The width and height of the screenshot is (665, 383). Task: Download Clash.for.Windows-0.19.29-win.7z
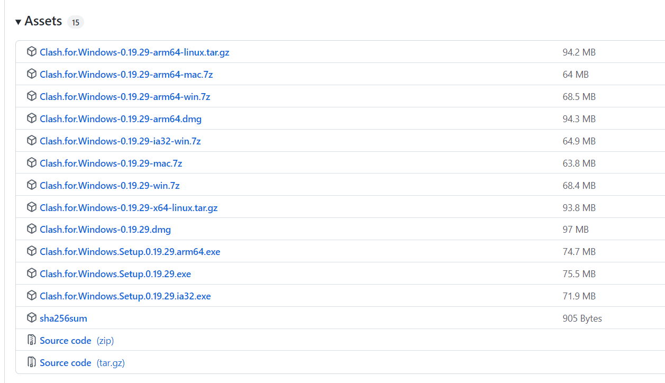[x=110, y=186]
